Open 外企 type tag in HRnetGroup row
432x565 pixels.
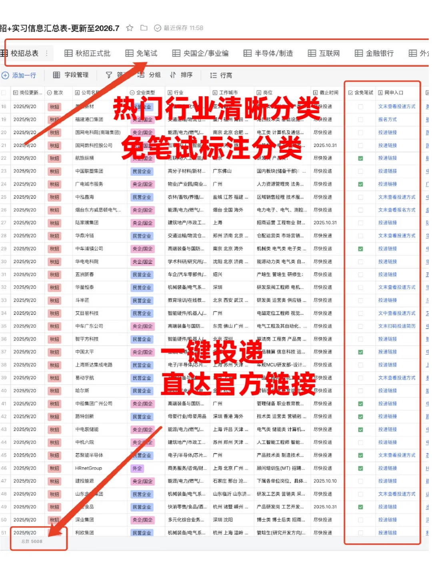pos(137,468)
